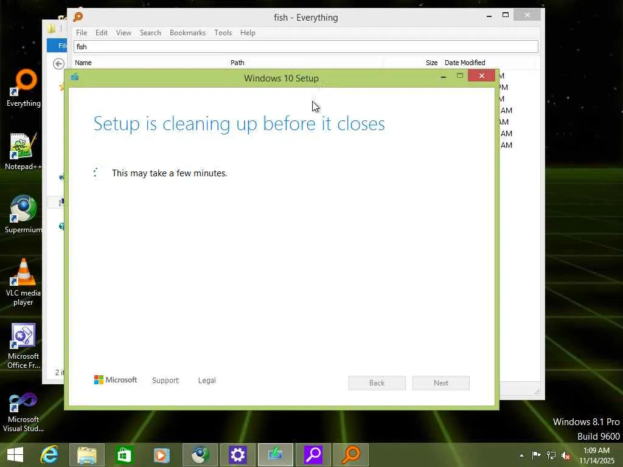Screen dimensions: 623x467
Task: Open the Tools menu in Everything
Action: coord(223,33)
